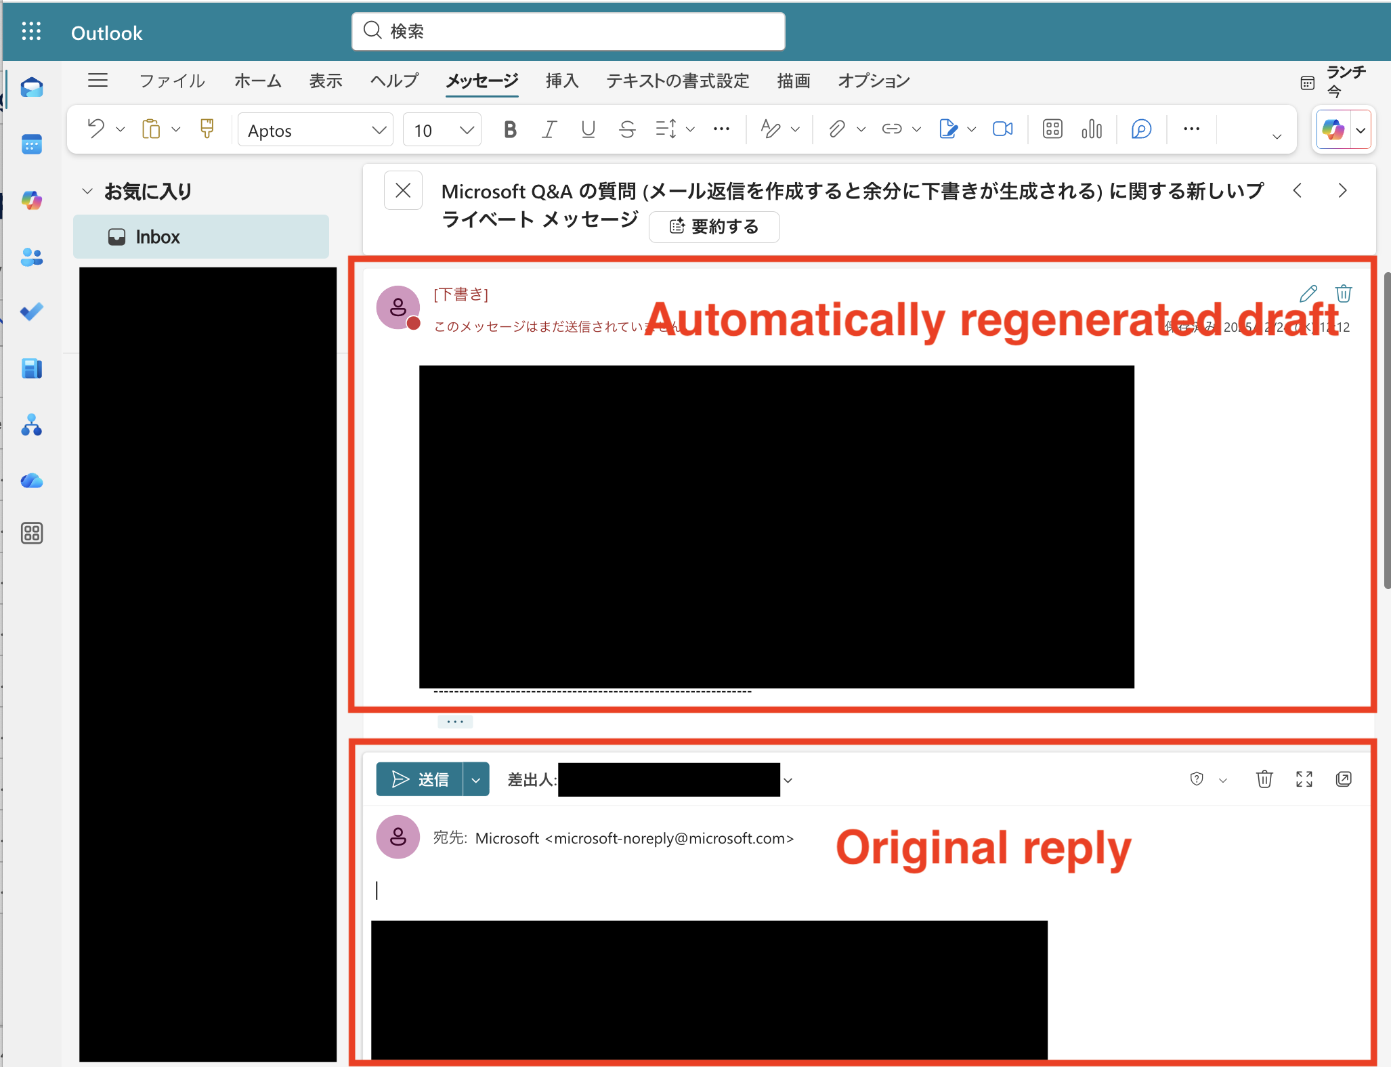This screenshot has height=1067, width=1391.
Task: Switch to the 挿入 tab
Action: (x=562, y=81)
